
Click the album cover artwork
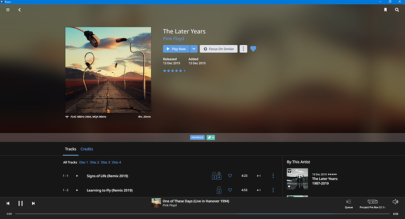click(108, 70)
